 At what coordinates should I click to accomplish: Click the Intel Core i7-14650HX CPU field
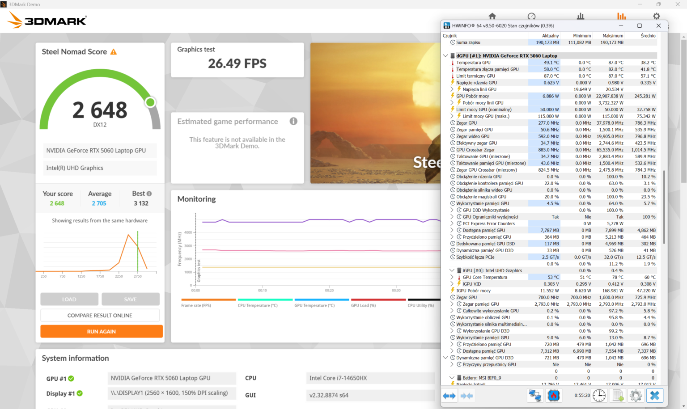click(x=370, y=378)
